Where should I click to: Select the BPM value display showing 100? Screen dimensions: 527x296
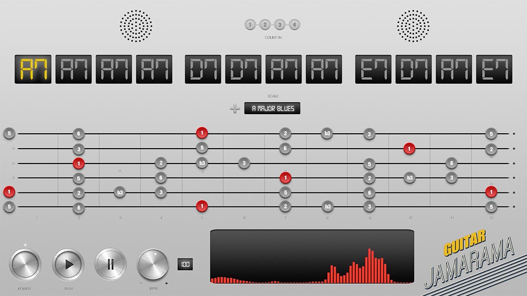pos(185,264)
